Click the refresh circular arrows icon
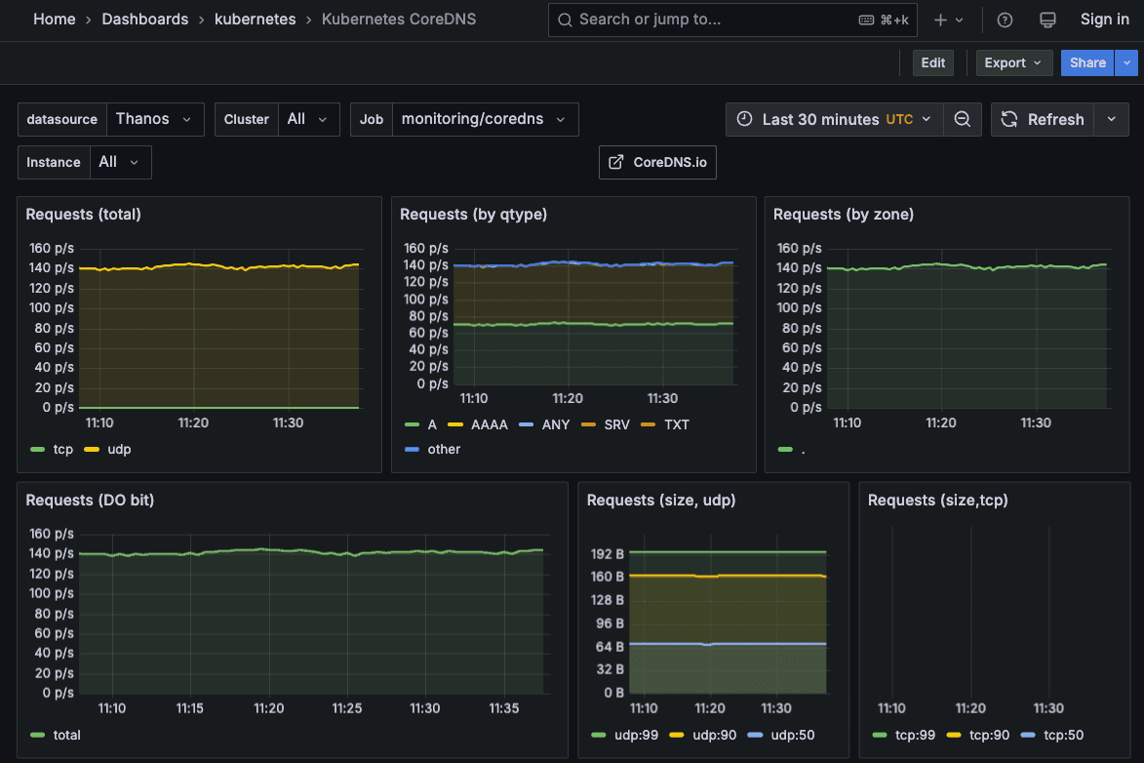This screenshot has height=763, width=1144. 1009,119
